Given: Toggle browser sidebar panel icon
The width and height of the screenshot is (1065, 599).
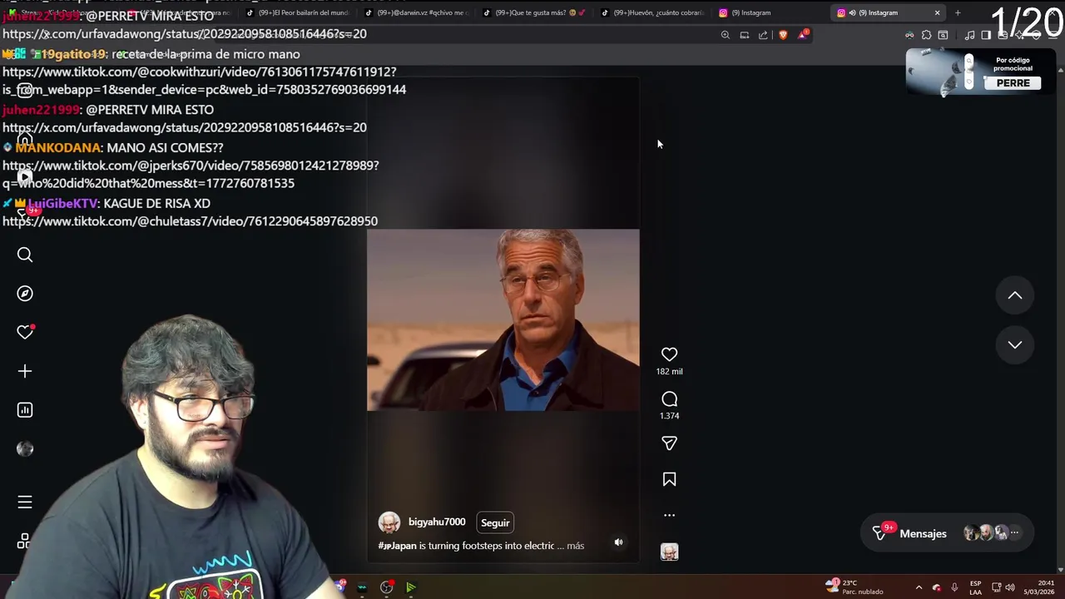Looking at the screenshot, I should click(x=986, y=35).
